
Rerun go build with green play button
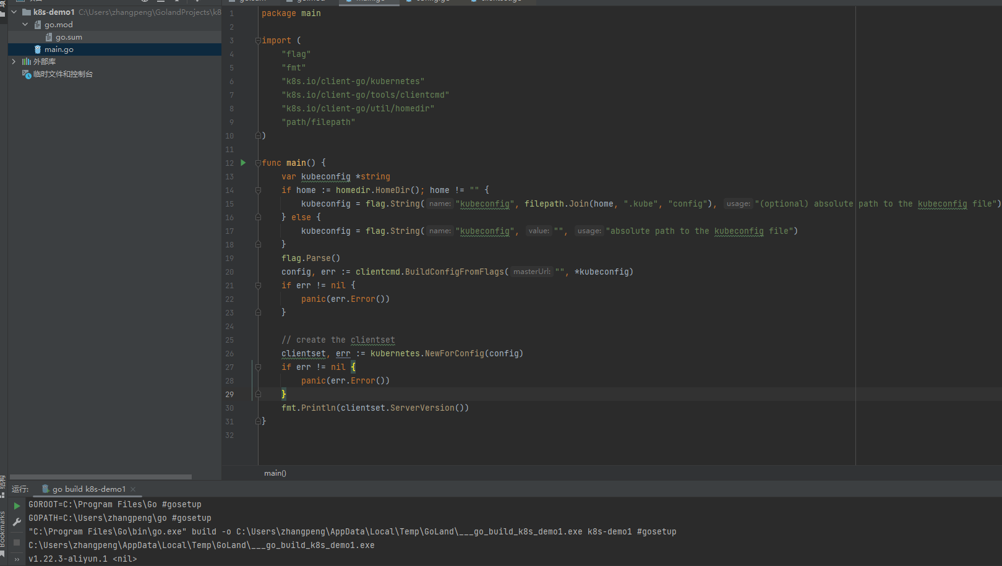tap(17, 505)
